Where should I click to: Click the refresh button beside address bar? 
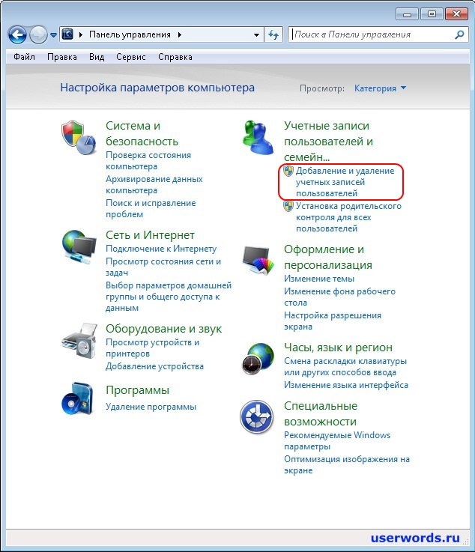pyautogui.click(x=273, y=34)
